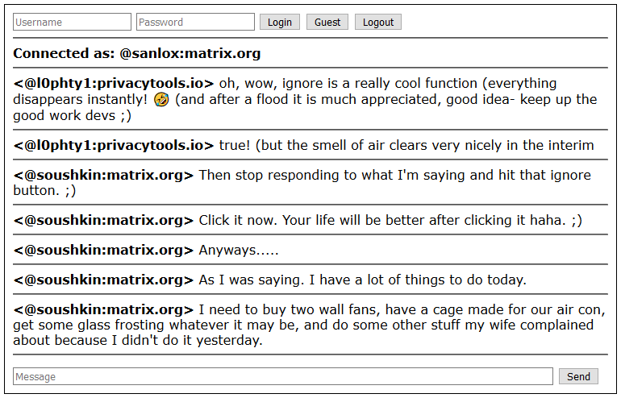Click the 'Connected as: @sanlox:matrix.org' header
The image size is (621, 398).
tap(137, 54)
